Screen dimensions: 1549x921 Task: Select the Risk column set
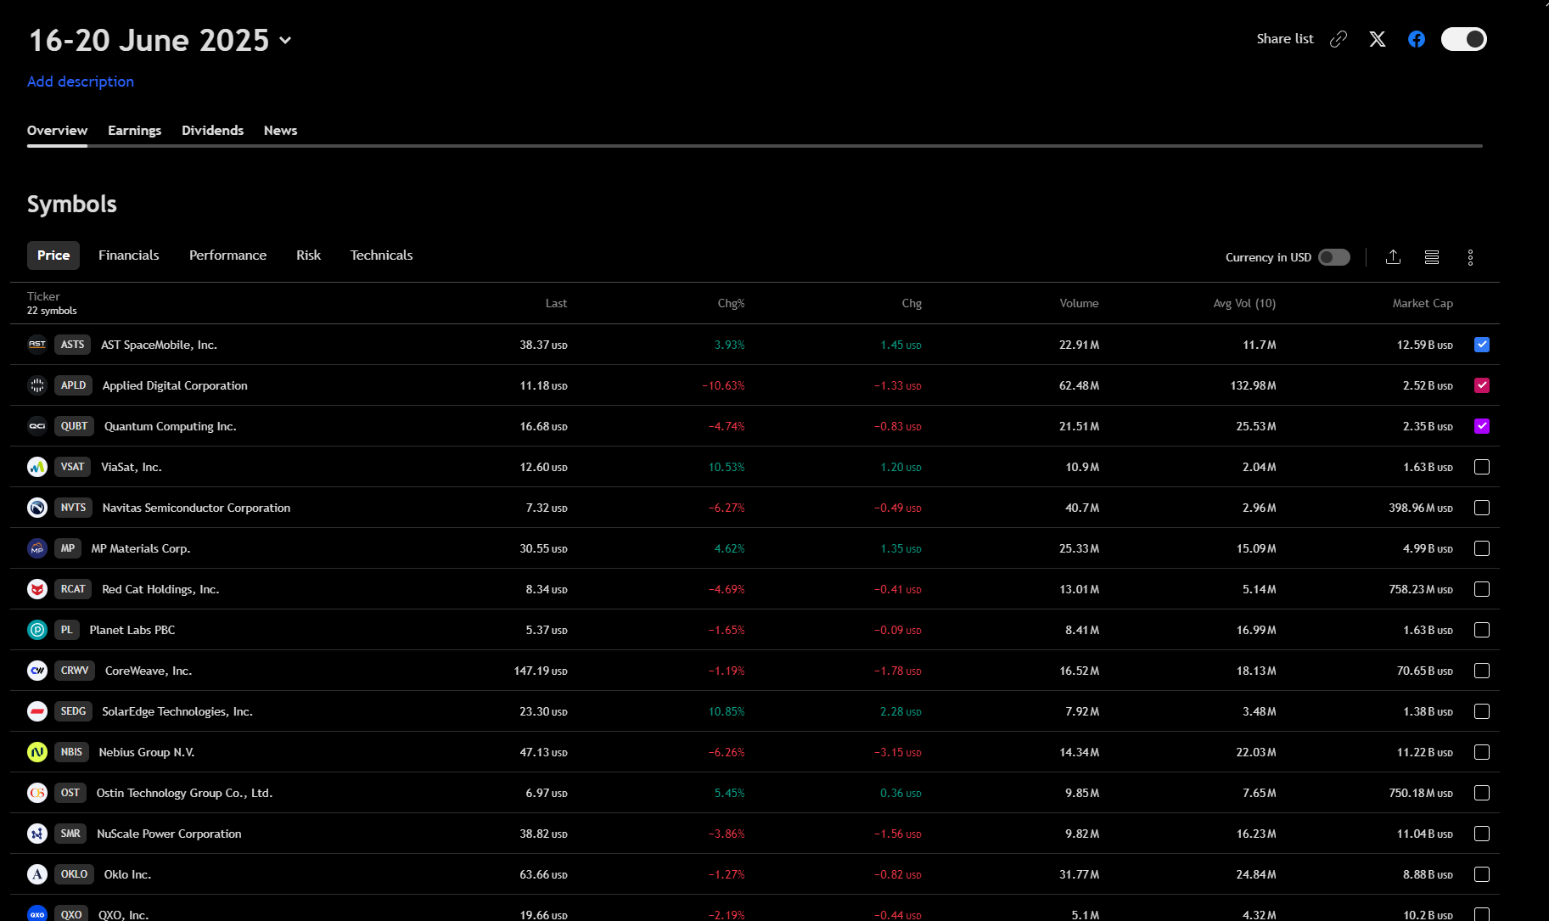(x=308, y=256)
